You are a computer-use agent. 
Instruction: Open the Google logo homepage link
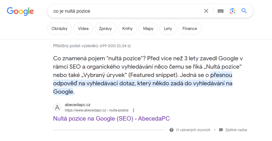tap(20, 11)
